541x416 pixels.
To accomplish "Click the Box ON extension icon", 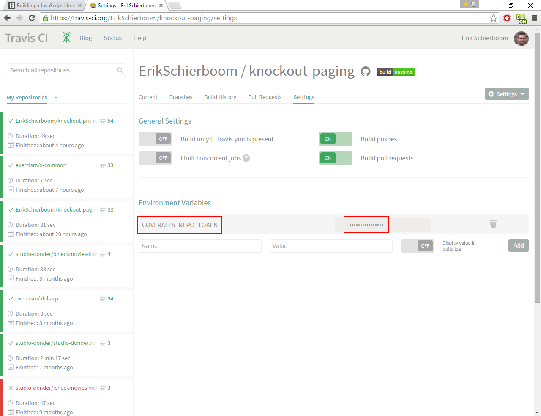I will pyautogui.click(x=522, y=19).
